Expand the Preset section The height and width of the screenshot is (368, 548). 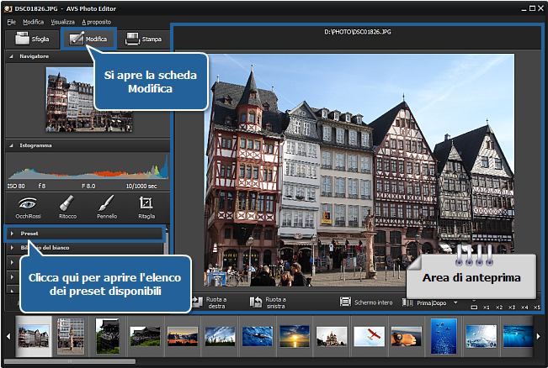click(84, 234)
